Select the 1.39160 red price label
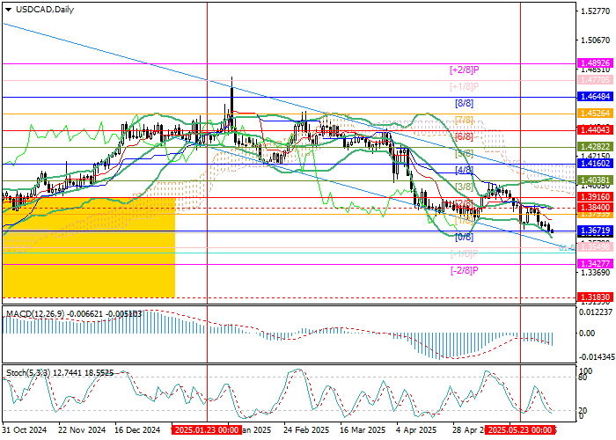This screenshot has height=440, width=616. point(596,197)
